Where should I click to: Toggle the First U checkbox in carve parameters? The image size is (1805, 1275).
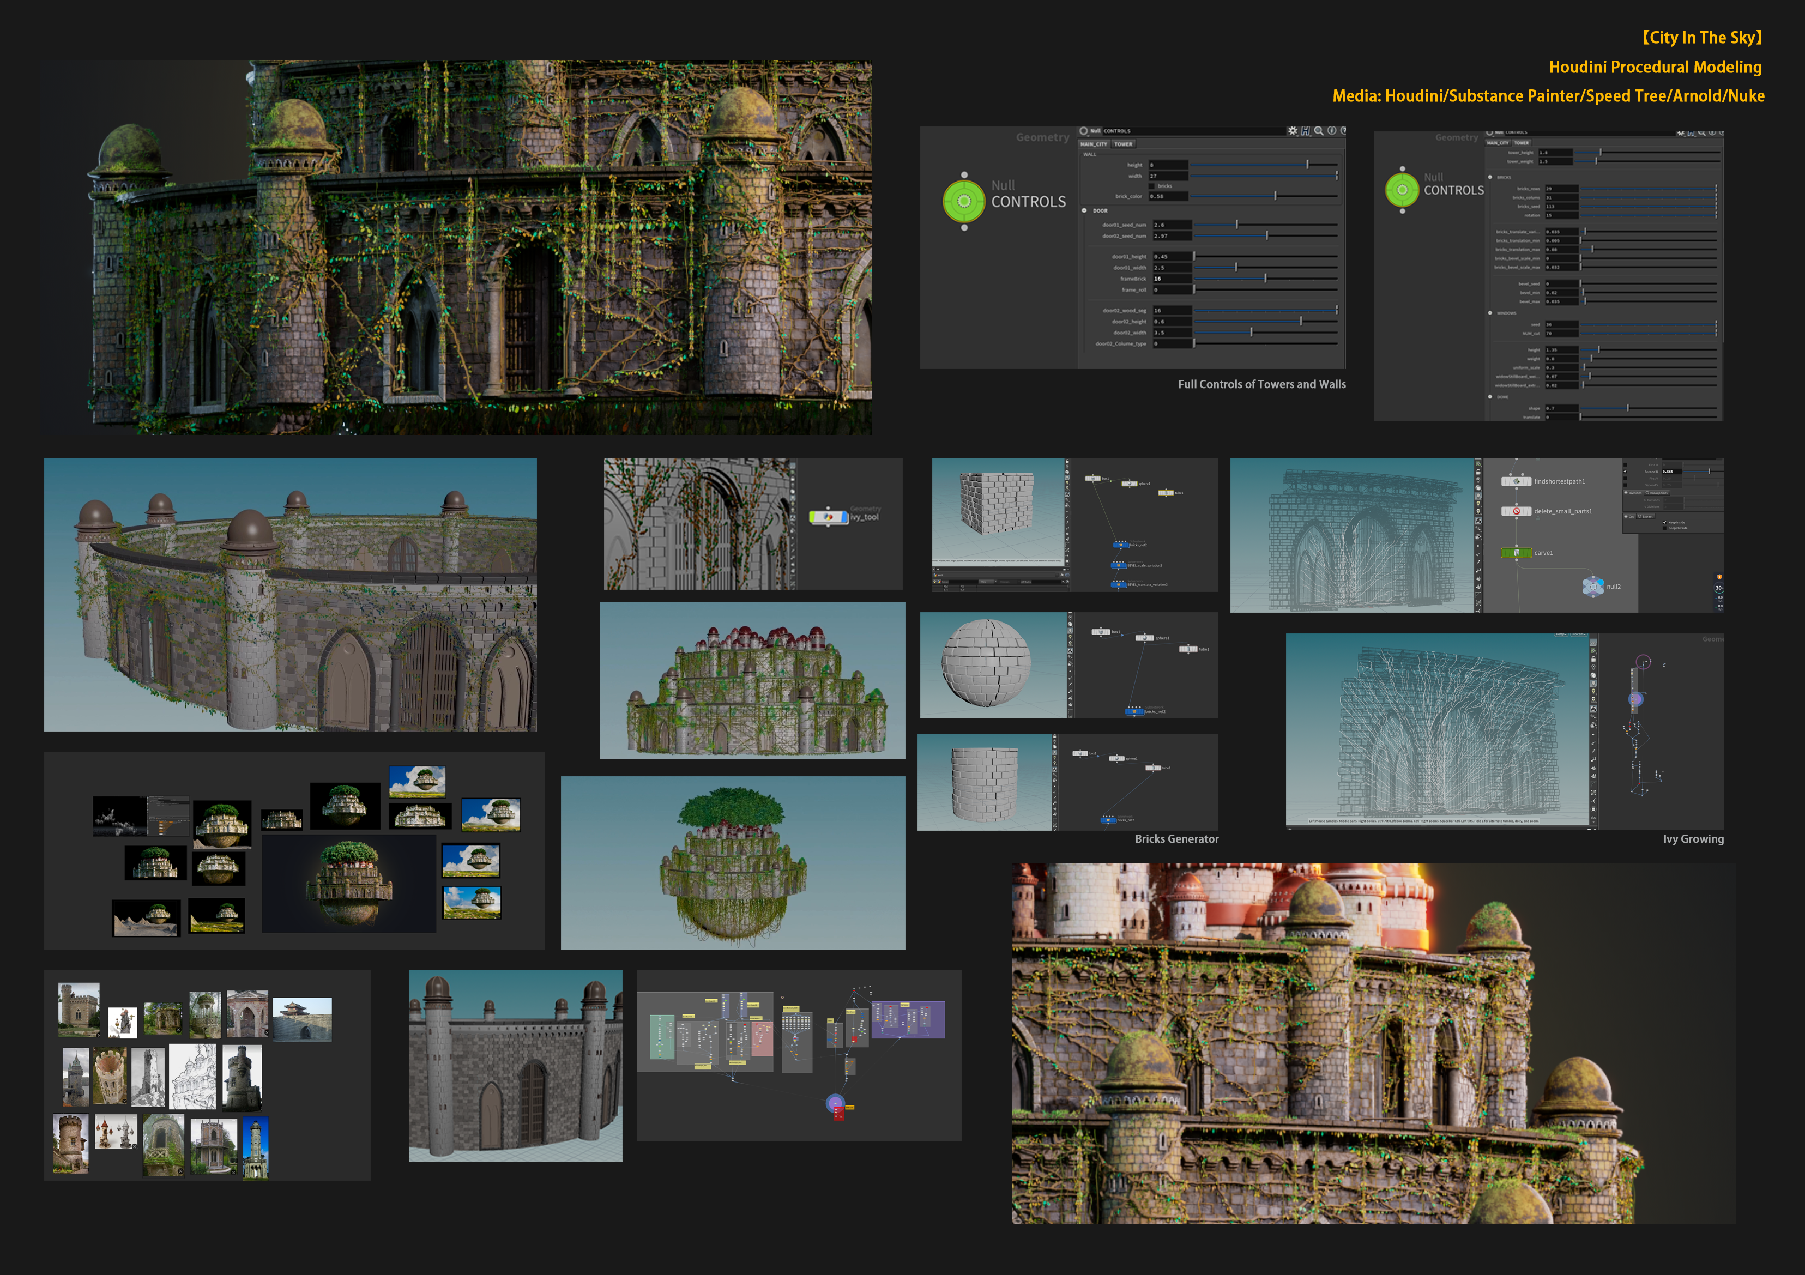pos(1626,466)
